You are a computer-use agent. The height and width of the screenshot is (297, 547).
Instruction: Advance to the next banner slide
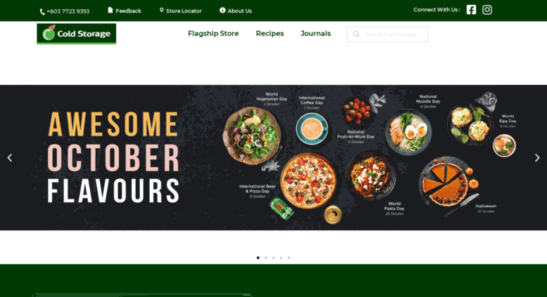pos(537,158)
